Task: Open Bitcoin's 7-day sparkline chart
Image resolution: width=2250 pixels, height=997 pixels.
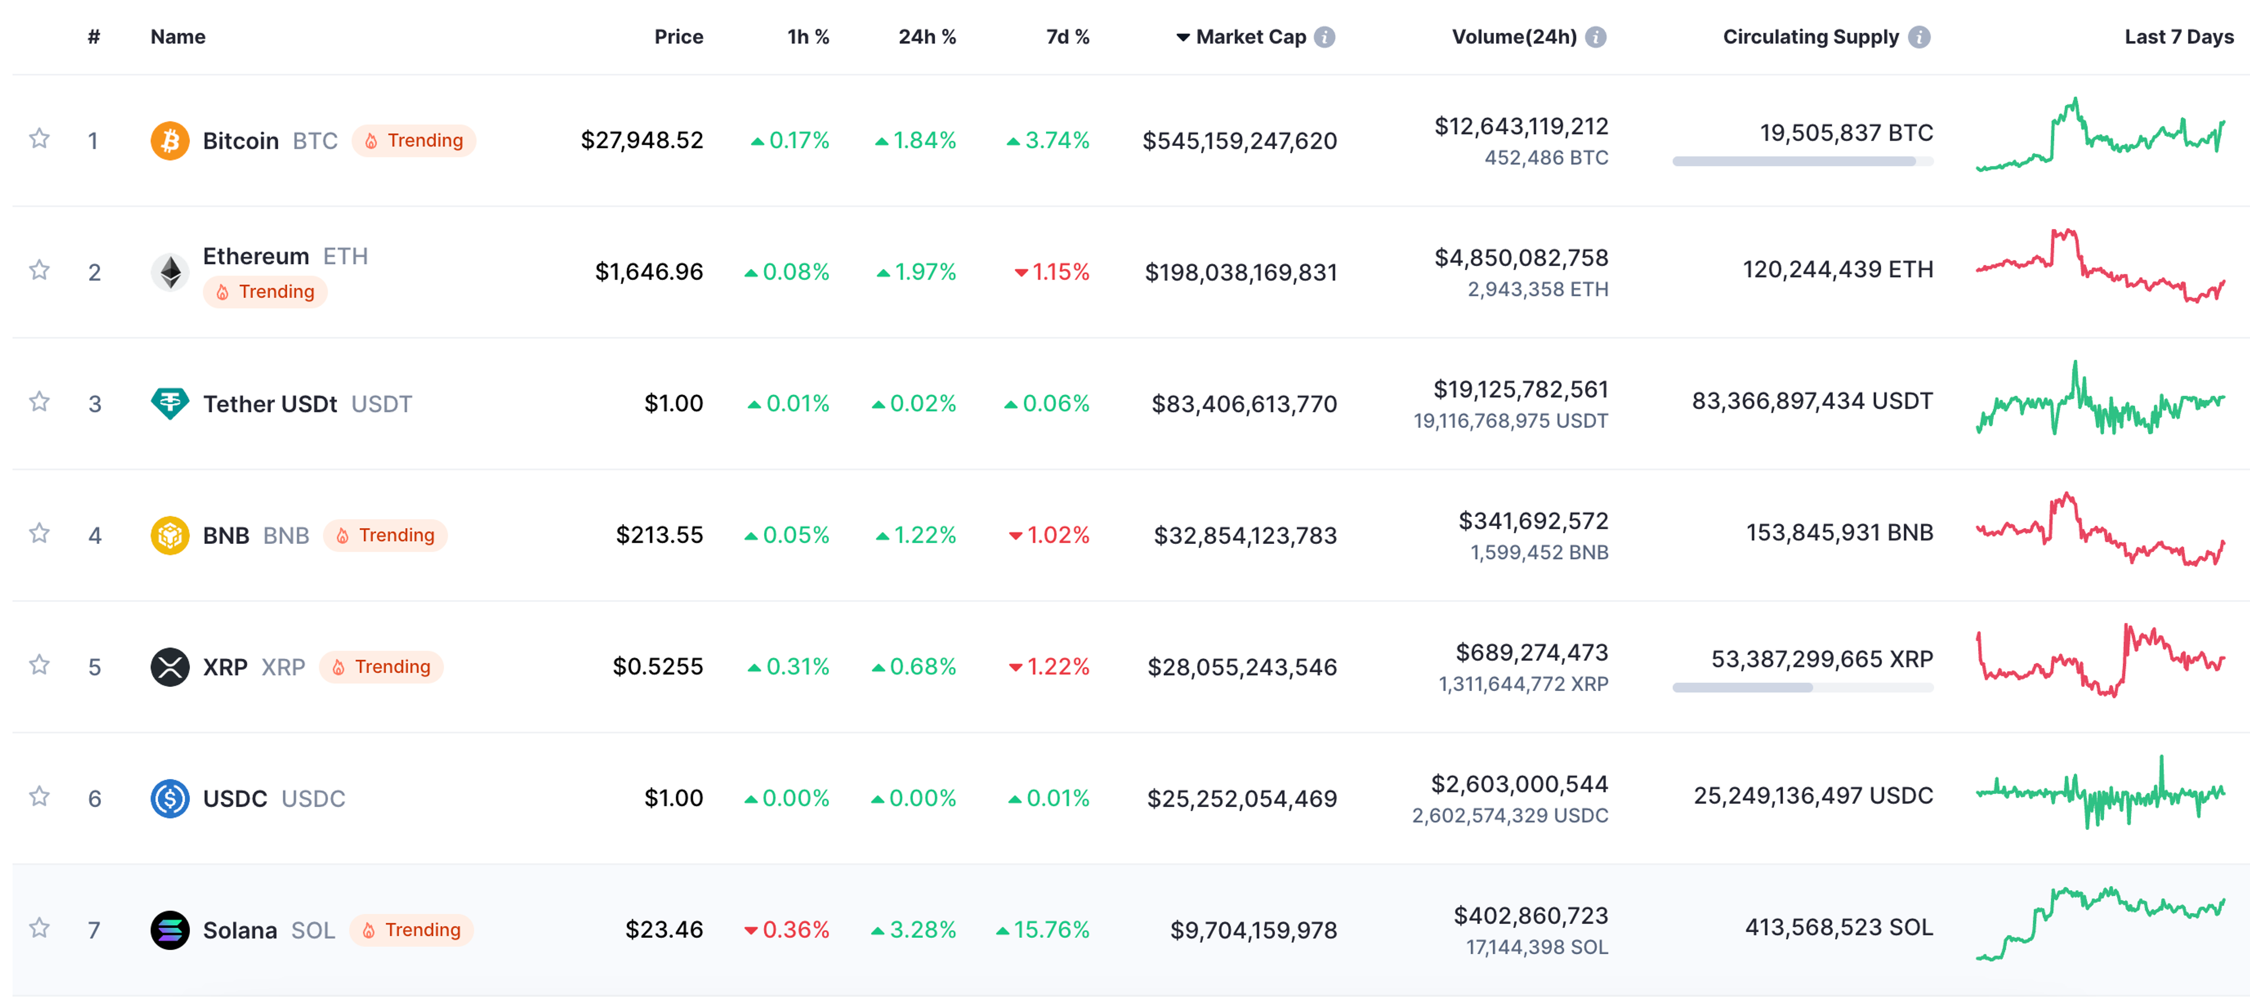Action: point(2101,135)
